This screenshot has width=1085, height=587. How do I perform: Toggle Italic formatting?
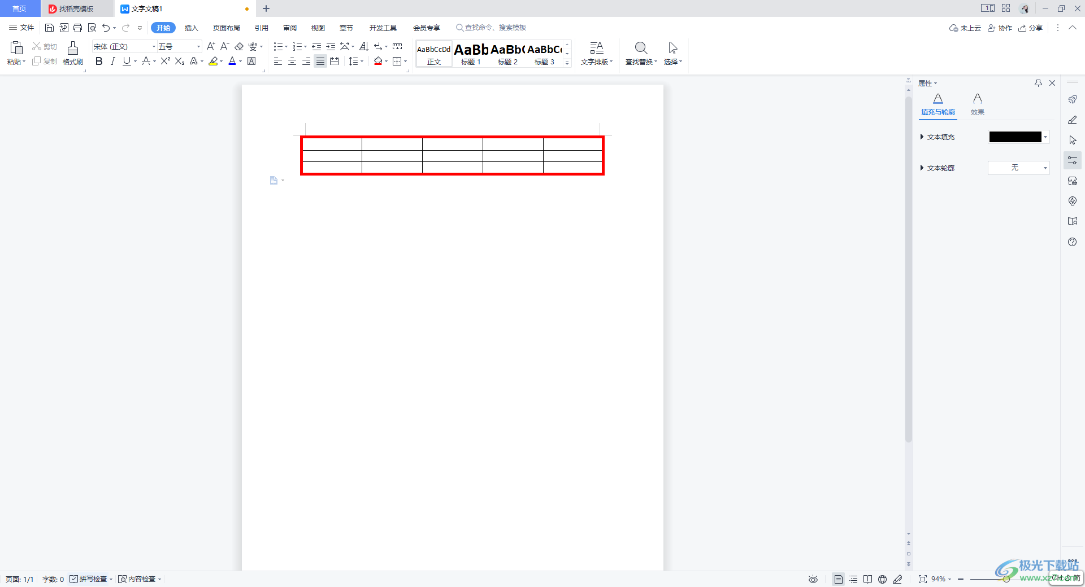[x=112, y=61]
